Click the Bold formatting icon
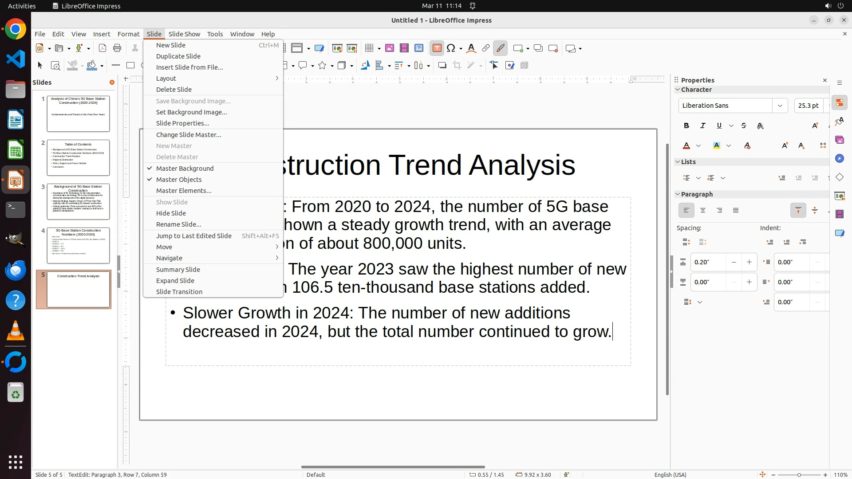 tap(686, 126)
